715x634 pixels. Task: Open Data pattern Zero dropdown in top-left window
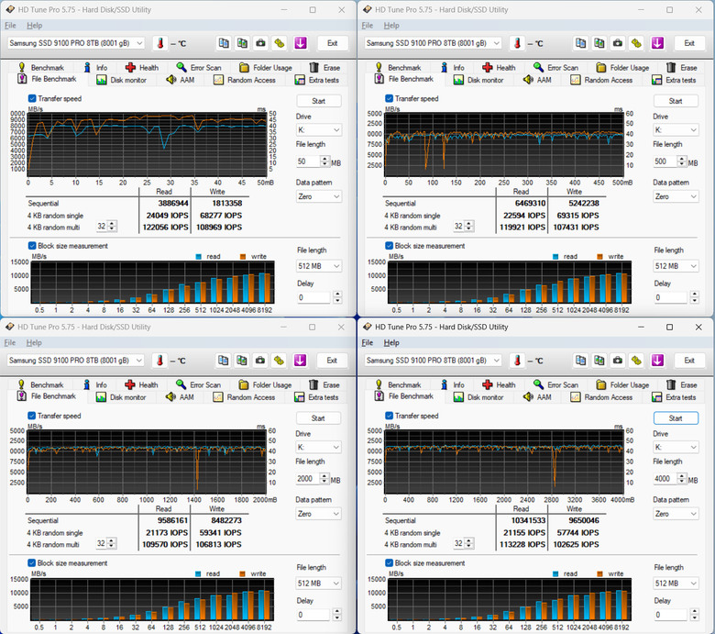[x=318, y=196]
